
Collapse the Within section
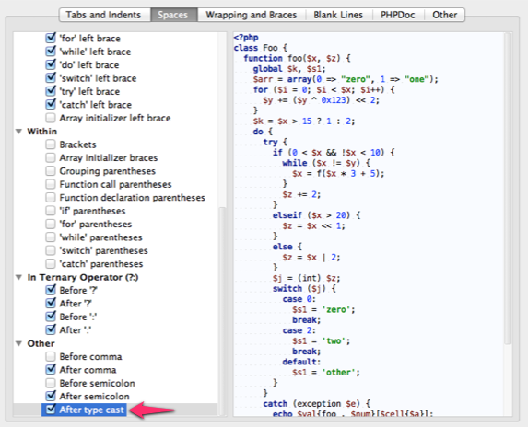tap(18, 132)
